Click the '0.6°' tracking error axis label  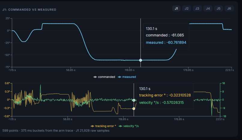point(7,83)
